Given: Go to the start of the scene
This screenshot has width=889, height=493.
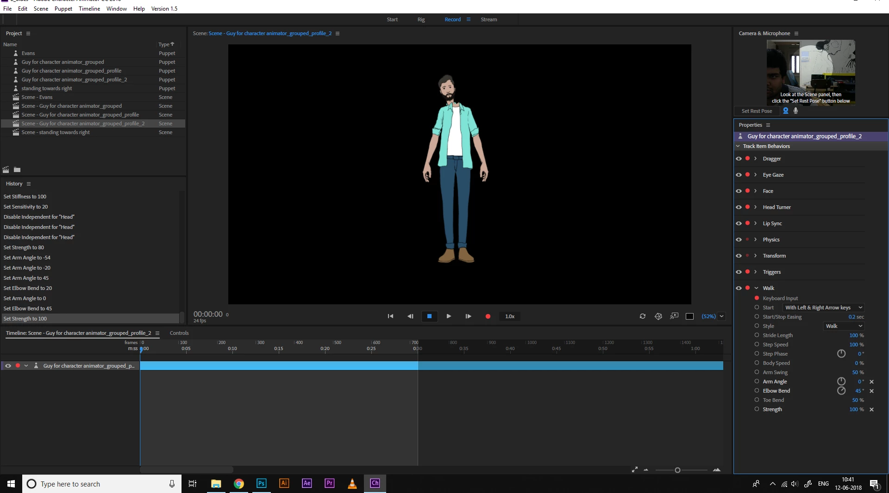Looking at the screenshot, I should coord(390,316).
